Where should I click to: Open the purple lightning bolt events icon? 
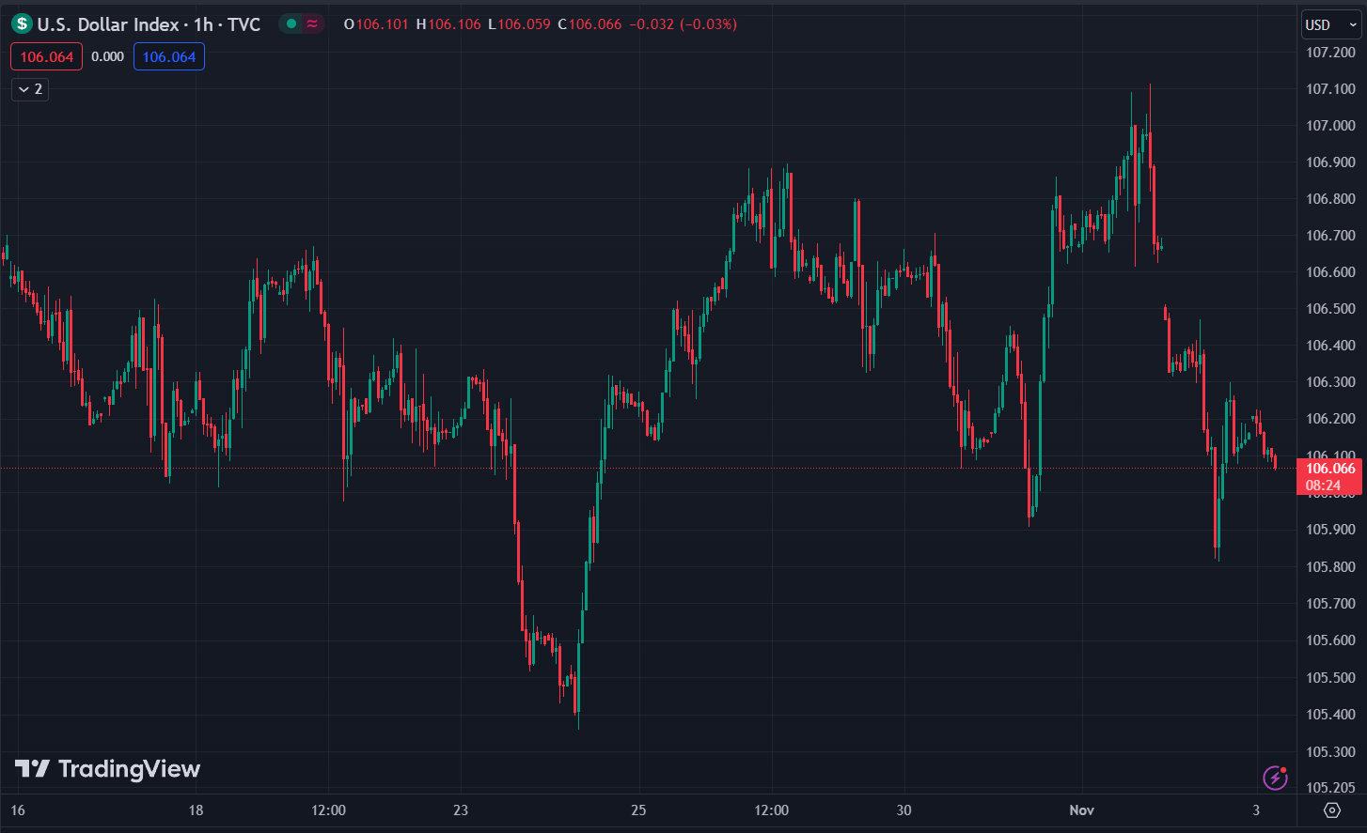[1275, 778]
